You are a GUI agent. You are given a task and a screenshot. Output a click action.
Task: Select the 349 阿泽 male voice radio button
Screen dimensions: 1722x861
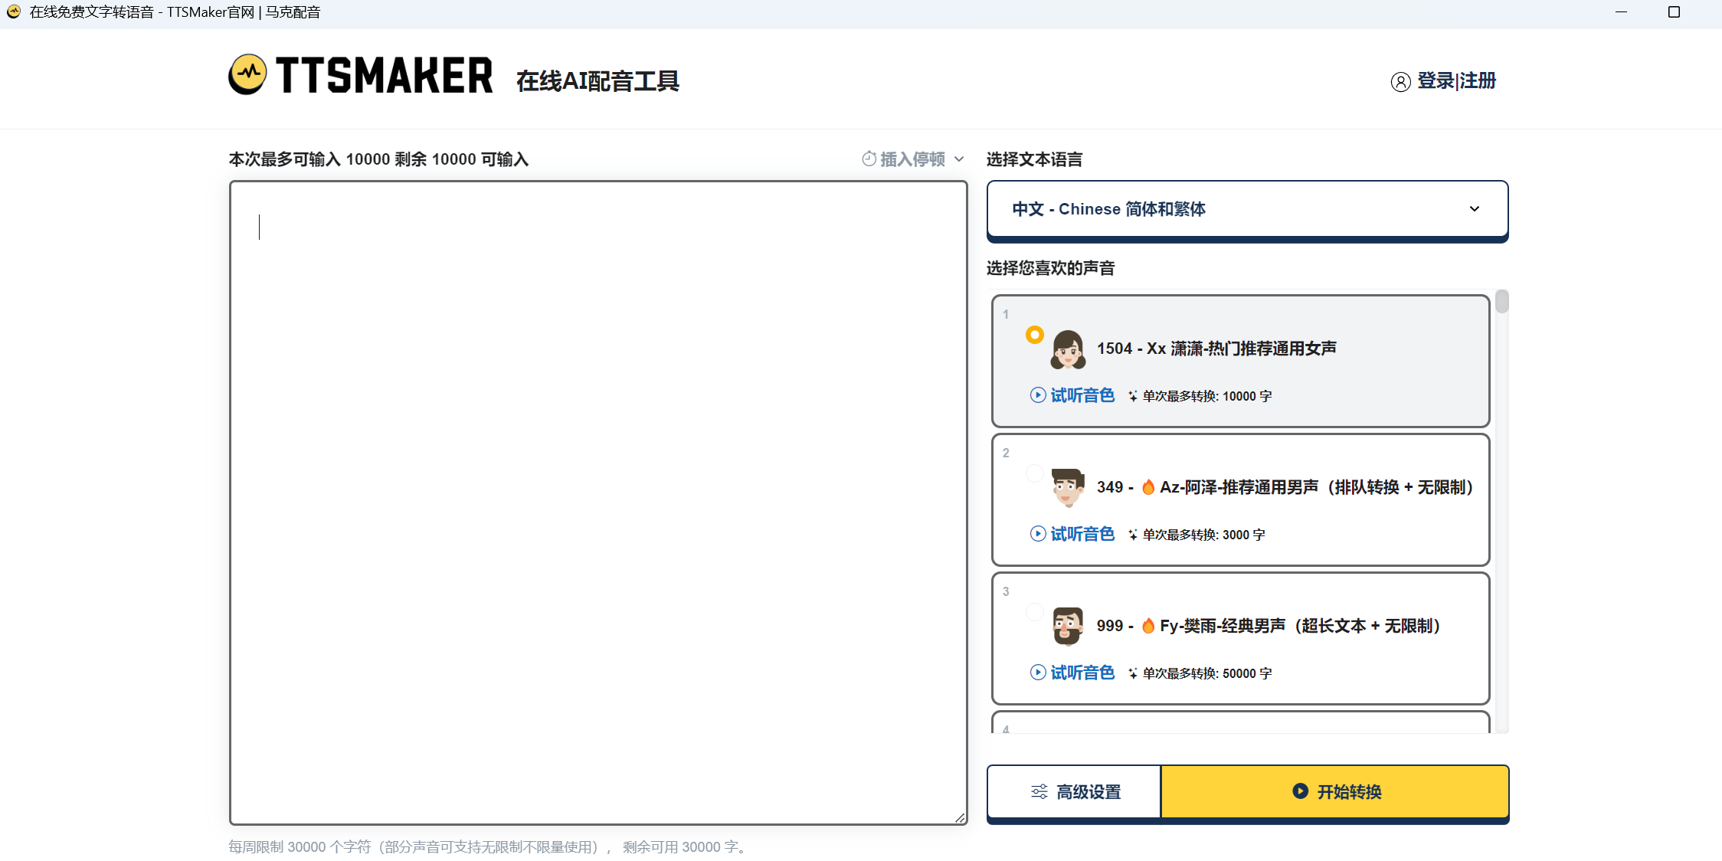[x=1035, y=473]
